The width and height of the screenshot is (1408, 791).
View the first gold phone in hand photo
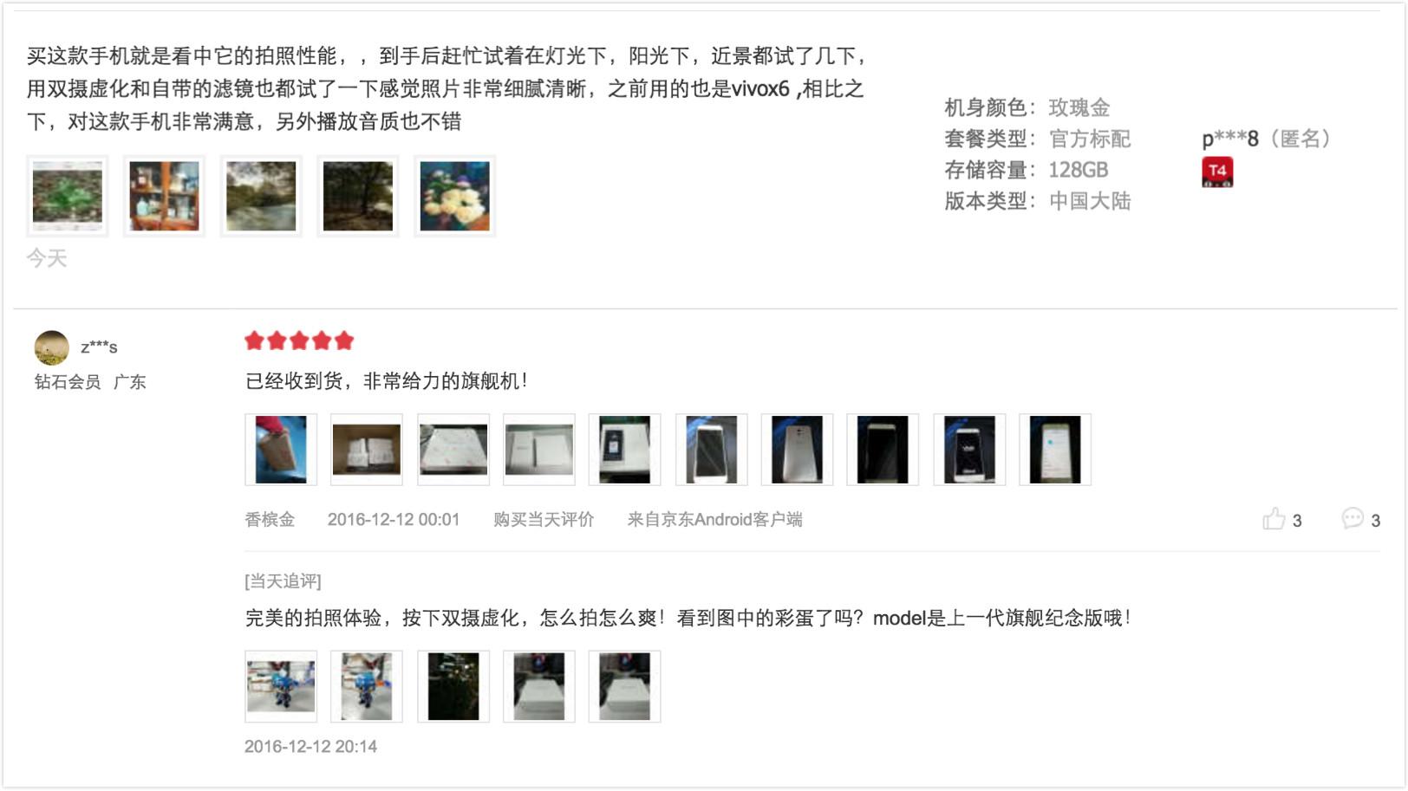pyautogui.click(x=281, y=450)
